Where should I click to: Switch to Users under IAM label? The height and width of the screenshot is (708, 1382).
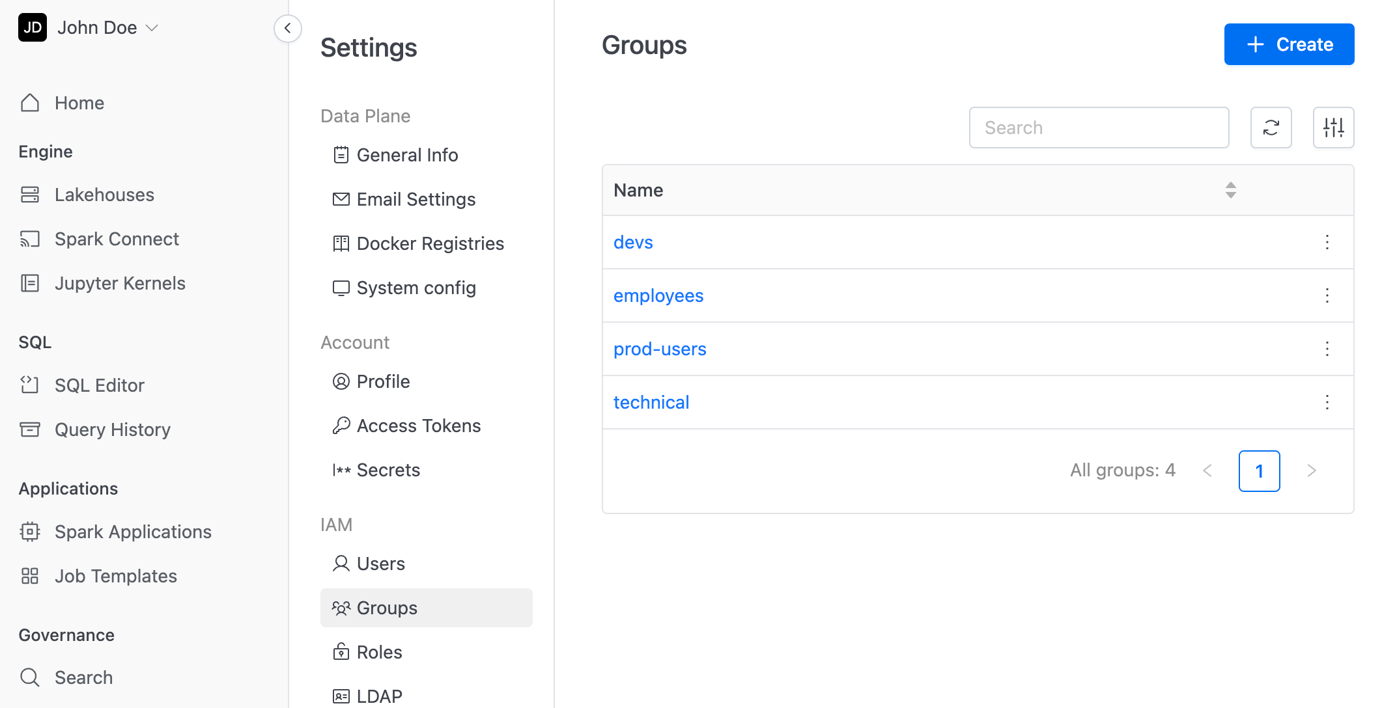click(381, 564)
